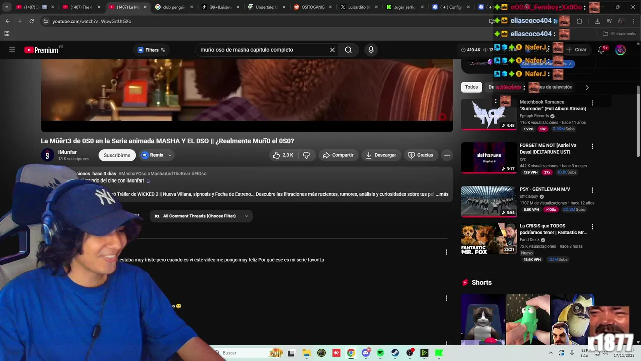The height and width of the screenshot is (361, 641).
Task: Open Spotify from the taskbar
Action: 380,353
